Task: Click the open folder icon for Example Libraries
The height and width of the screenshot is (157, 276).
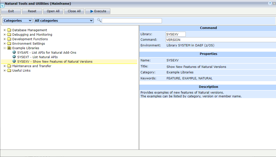Action: (x=9, y=48)
